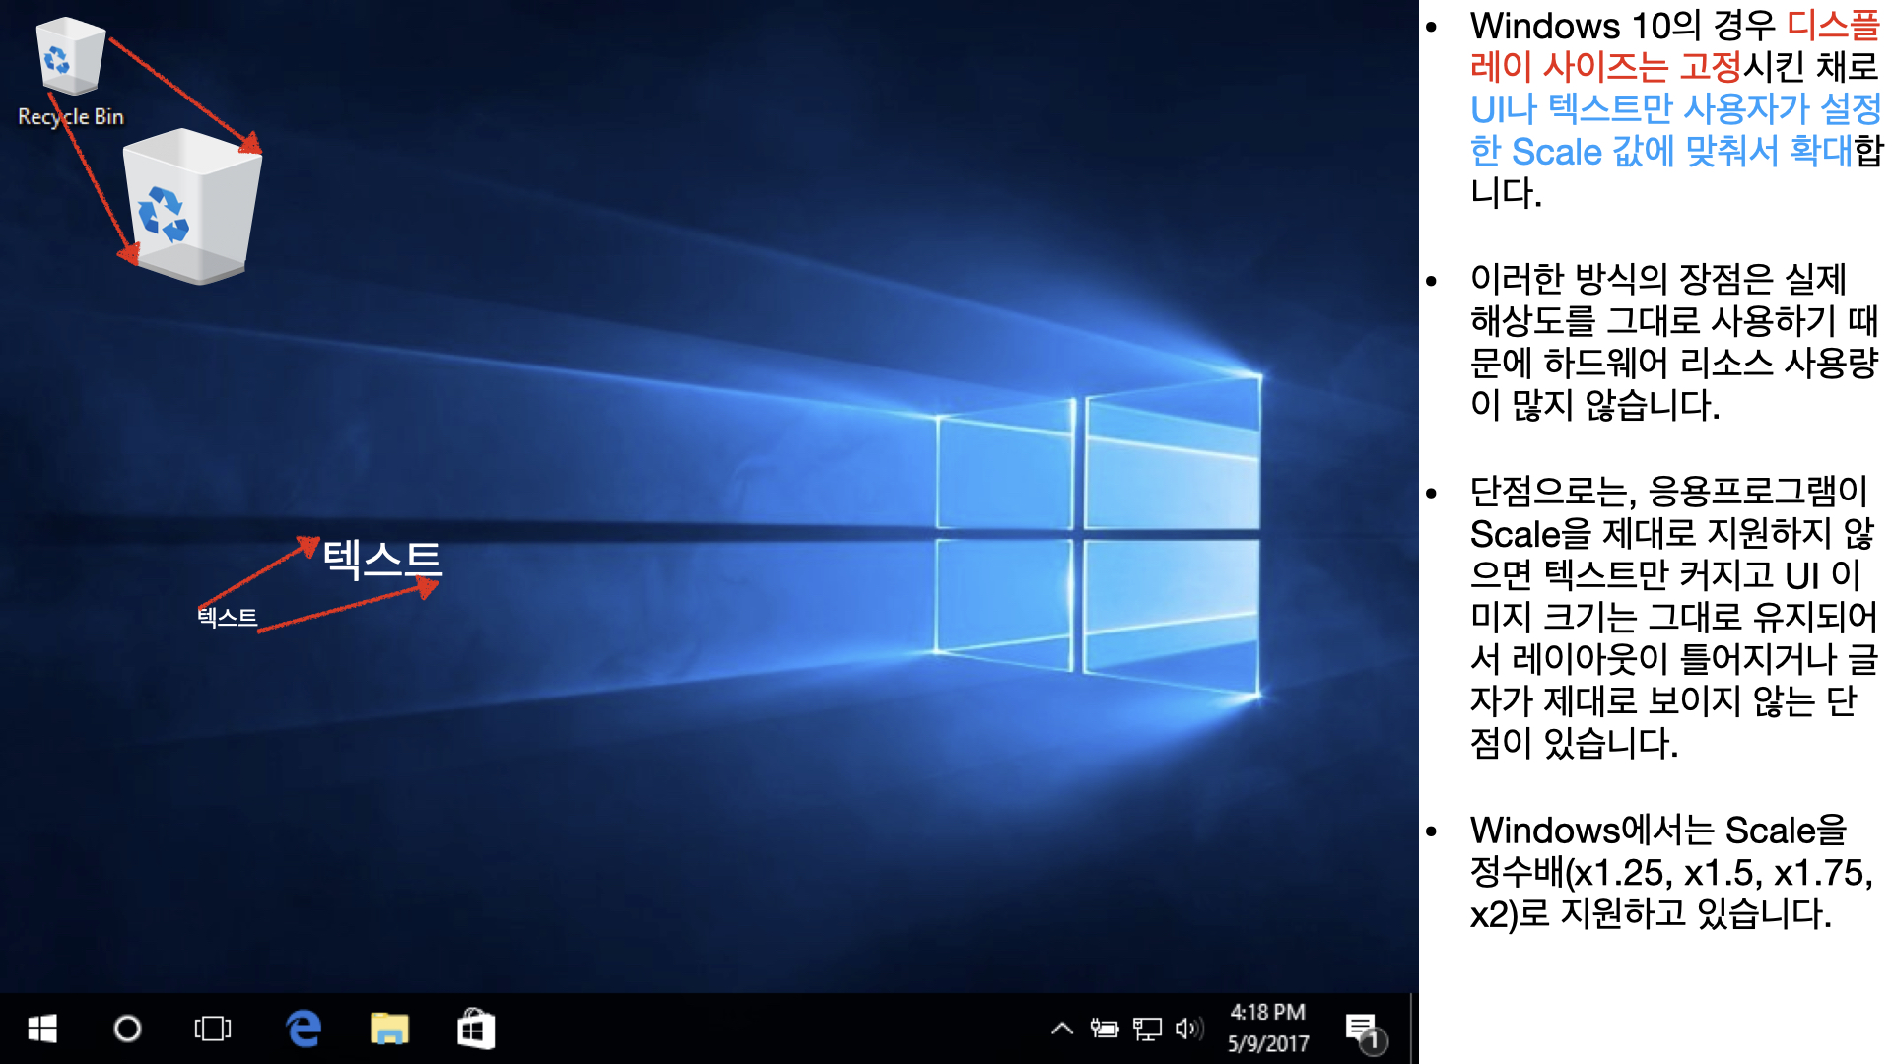This screenshot has height=1064, width=1892.
Task: Click the Cortana circle search icon
Action: tap(127, 1030)
